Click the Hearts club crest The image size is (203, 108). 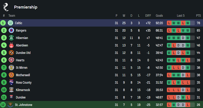click(10, 60)
